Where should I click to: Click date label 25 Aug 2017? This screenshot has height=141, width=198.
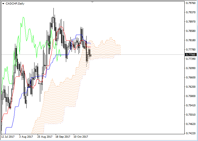click(45, 137)
